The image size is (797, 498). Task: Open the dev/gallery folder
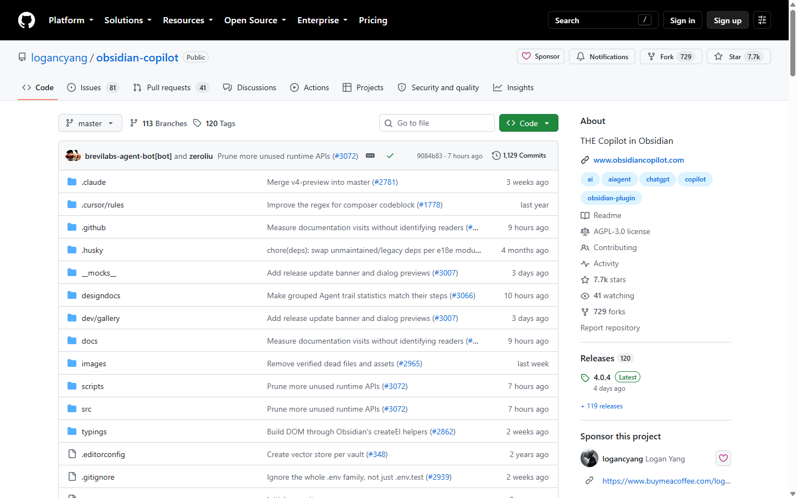tap(101, 318)
